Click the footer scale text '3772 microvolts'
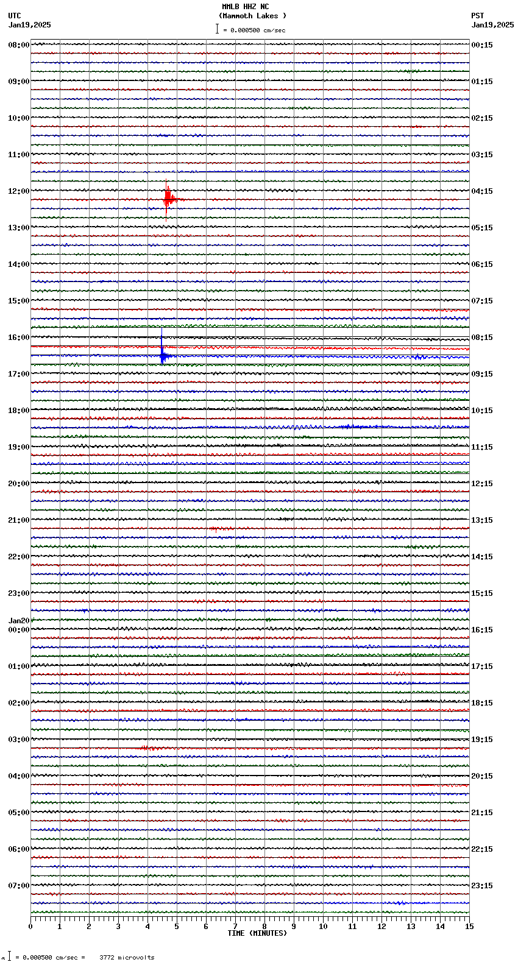Image resolution: width=518 pixels, height=965 pixels. tap(127, 958)
